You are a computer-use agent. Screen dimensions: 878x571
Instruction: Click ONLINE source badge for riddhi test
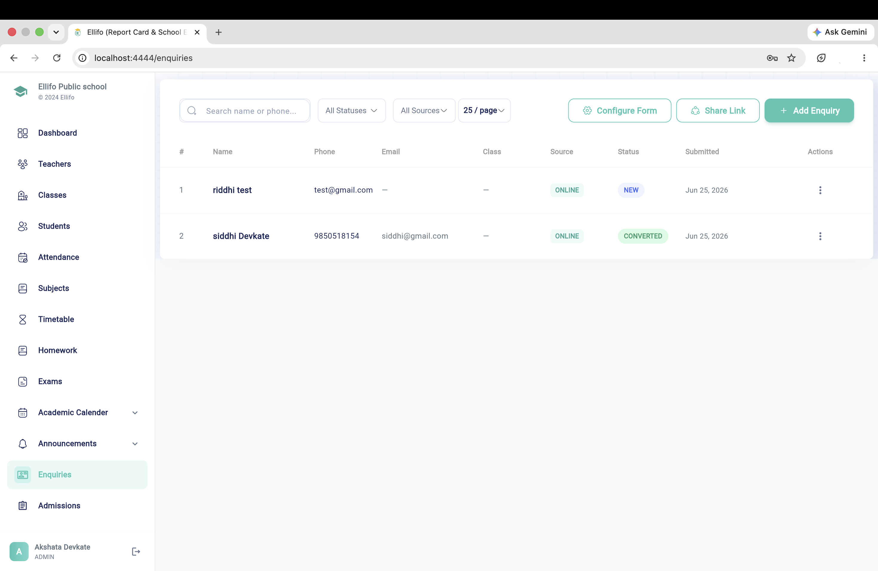(x=567, y=190)
